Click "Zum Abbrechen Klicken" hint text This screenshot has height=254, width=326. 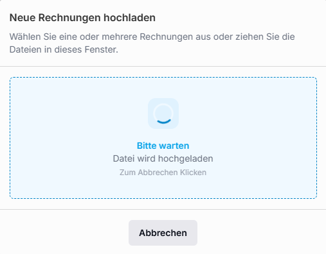(x=163, y=173)
